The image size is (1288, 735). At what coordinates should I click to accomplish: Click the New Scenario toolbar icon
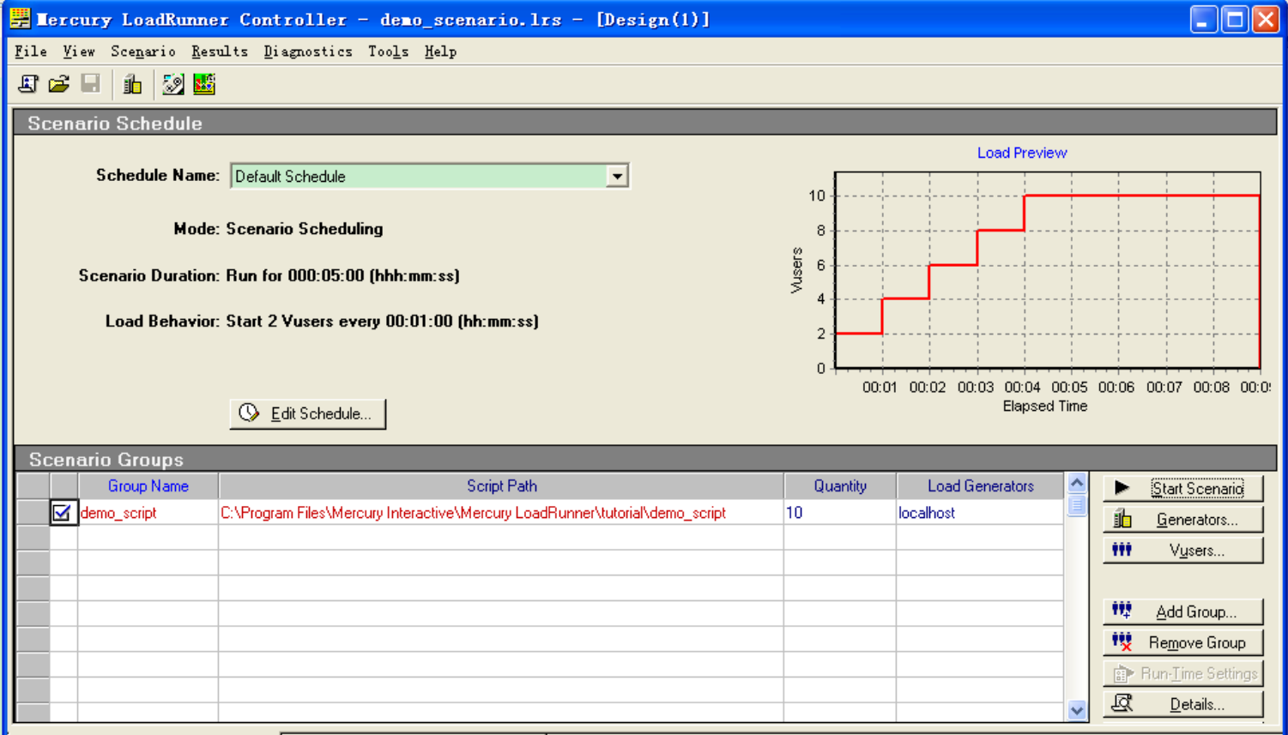tap(28, 84)
